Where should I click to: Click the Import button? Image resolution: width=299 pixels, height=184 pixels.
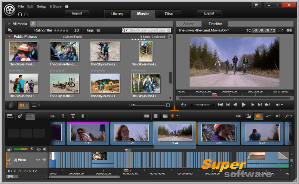[77, 13]
